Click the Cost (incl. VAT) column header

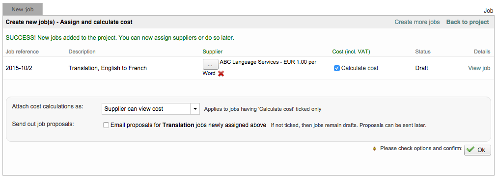coord(351,51)
